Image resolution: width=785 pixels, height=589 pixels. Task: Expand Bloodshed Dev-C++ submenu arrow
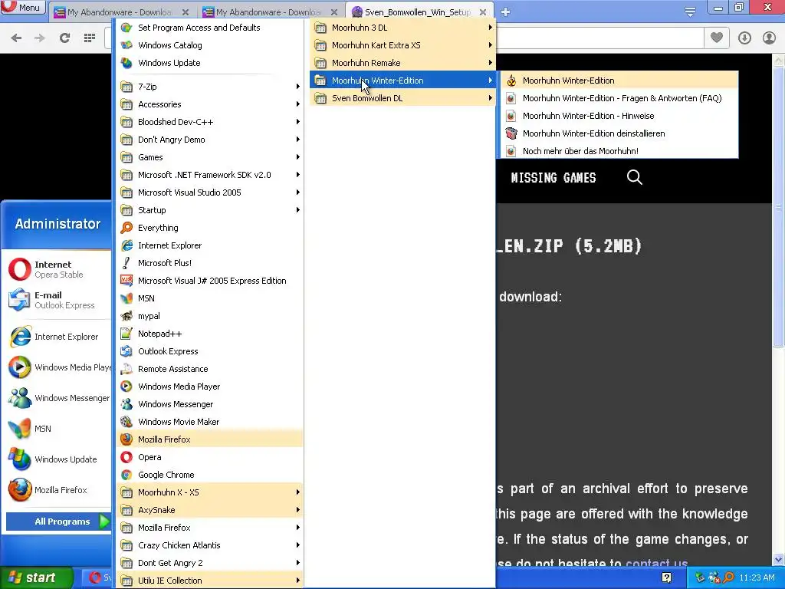[298, 122]
